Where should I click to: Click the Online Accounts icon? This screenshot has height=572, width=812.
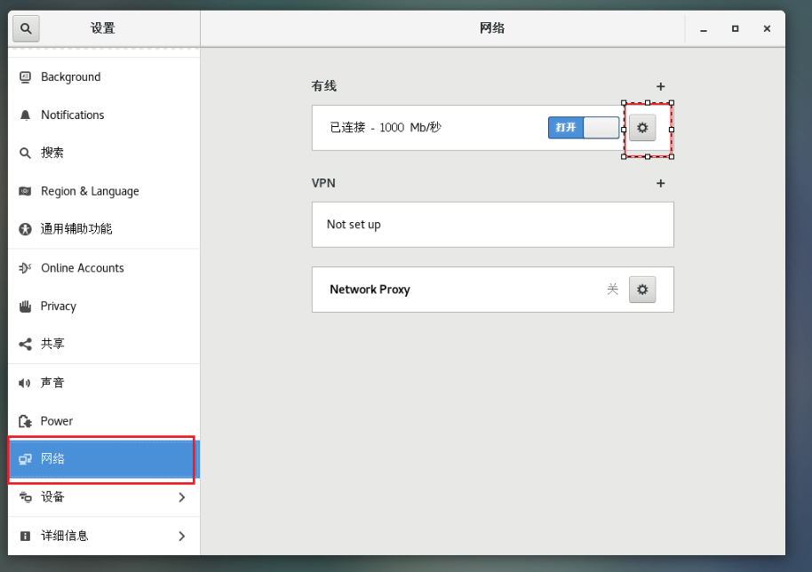coord(25,267)
